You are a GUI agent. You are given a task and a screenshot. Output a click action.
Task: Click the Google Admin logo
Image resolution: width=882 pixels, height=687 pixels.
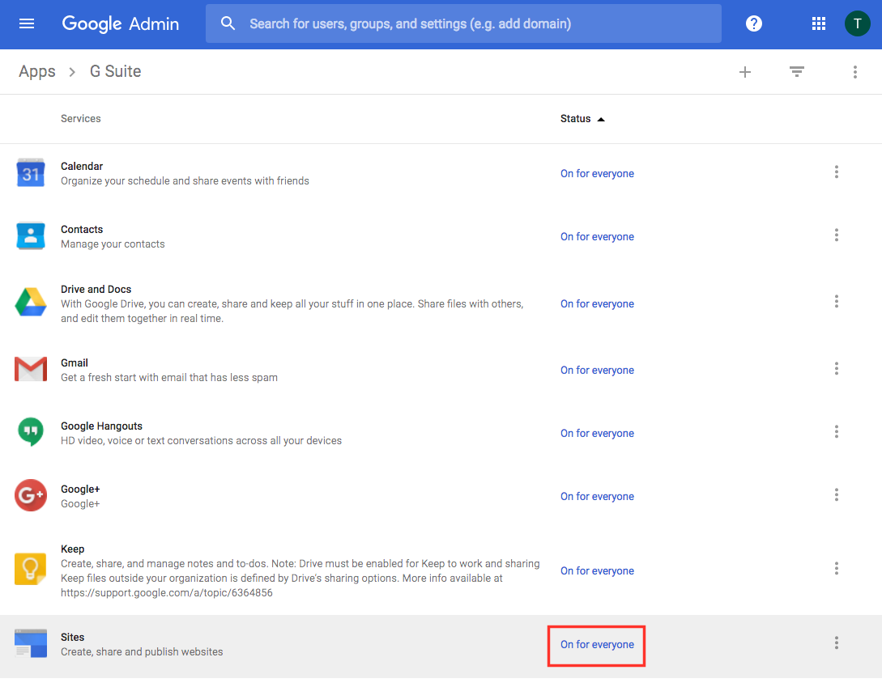(121, 23)
